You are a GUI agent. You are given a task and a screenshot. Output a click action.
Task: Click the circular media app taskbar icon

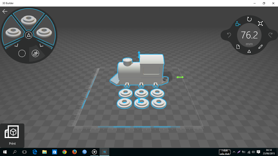tap(95, 152)
